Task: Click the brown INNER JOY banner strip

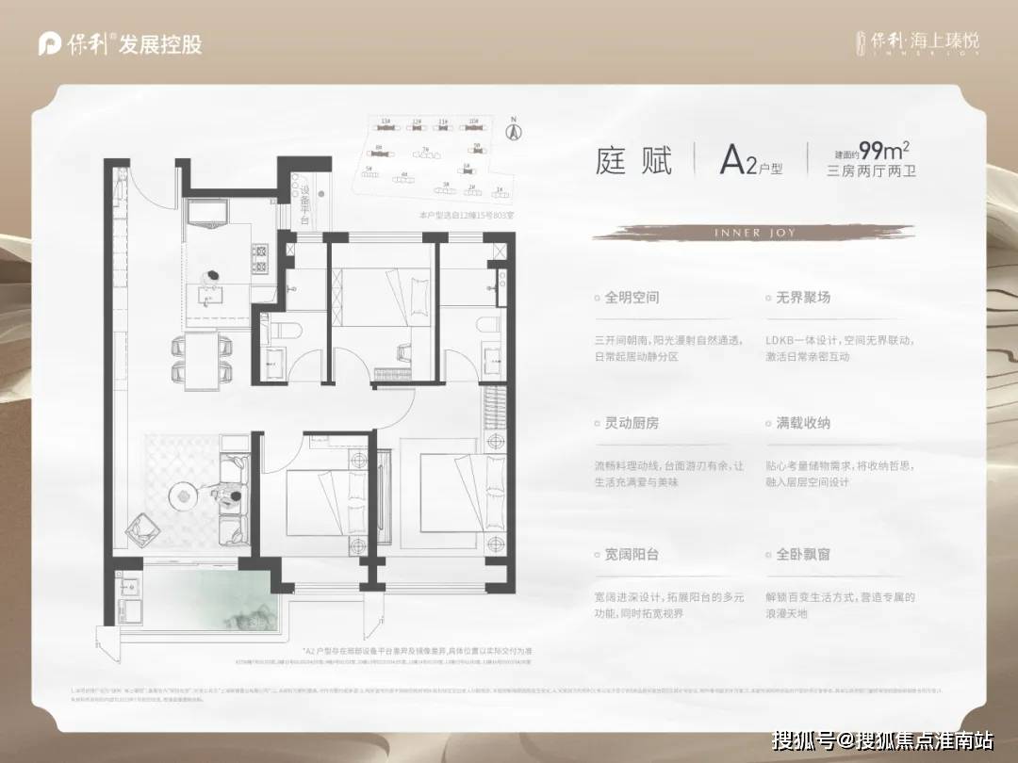Action: (754, 232)
